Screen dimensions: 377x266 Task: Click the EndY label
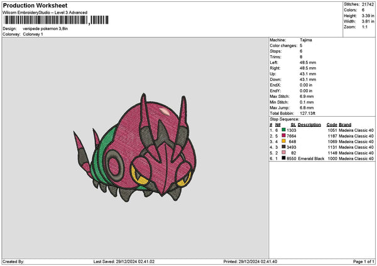click(275, 91)
